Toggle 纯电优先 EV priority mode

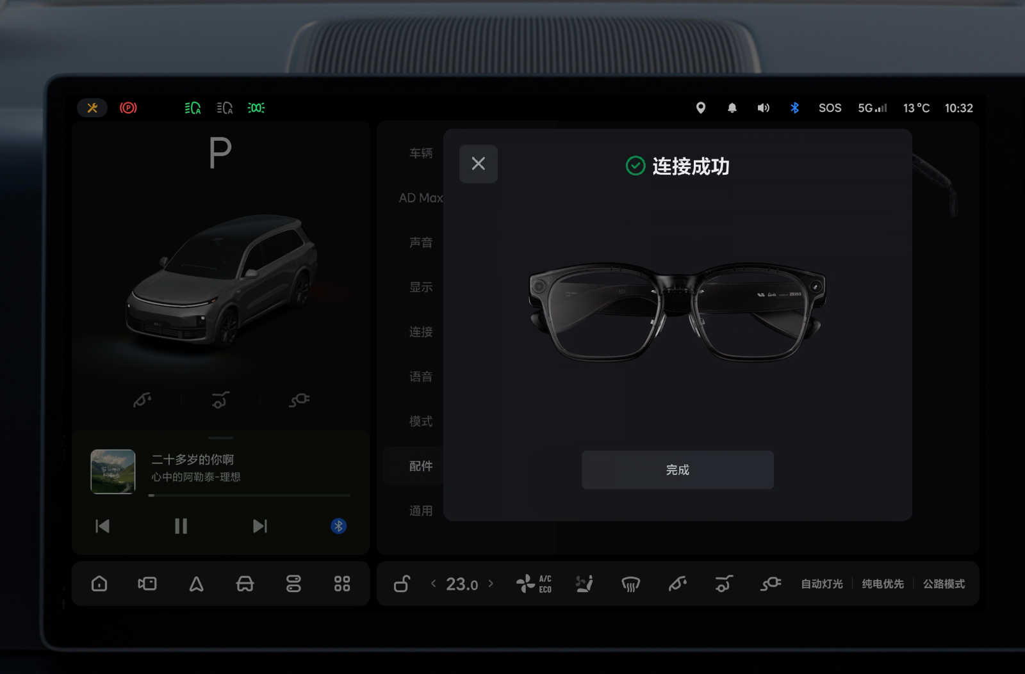[x=882, y=584]
